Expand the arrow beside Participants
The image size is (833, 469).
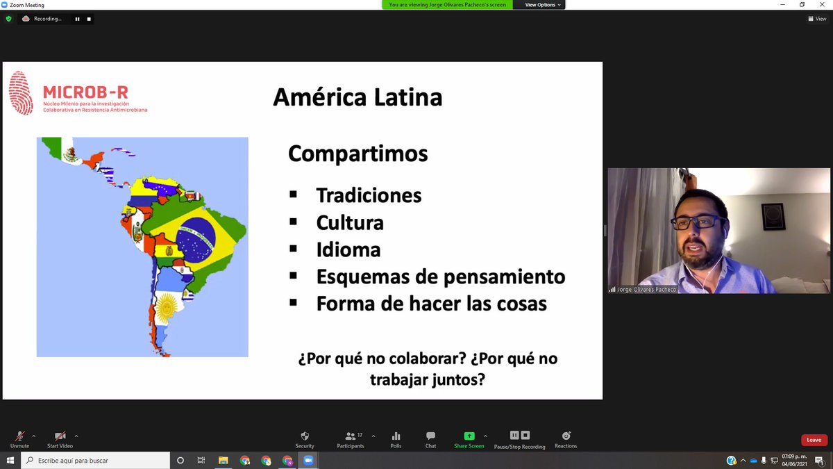373,436
